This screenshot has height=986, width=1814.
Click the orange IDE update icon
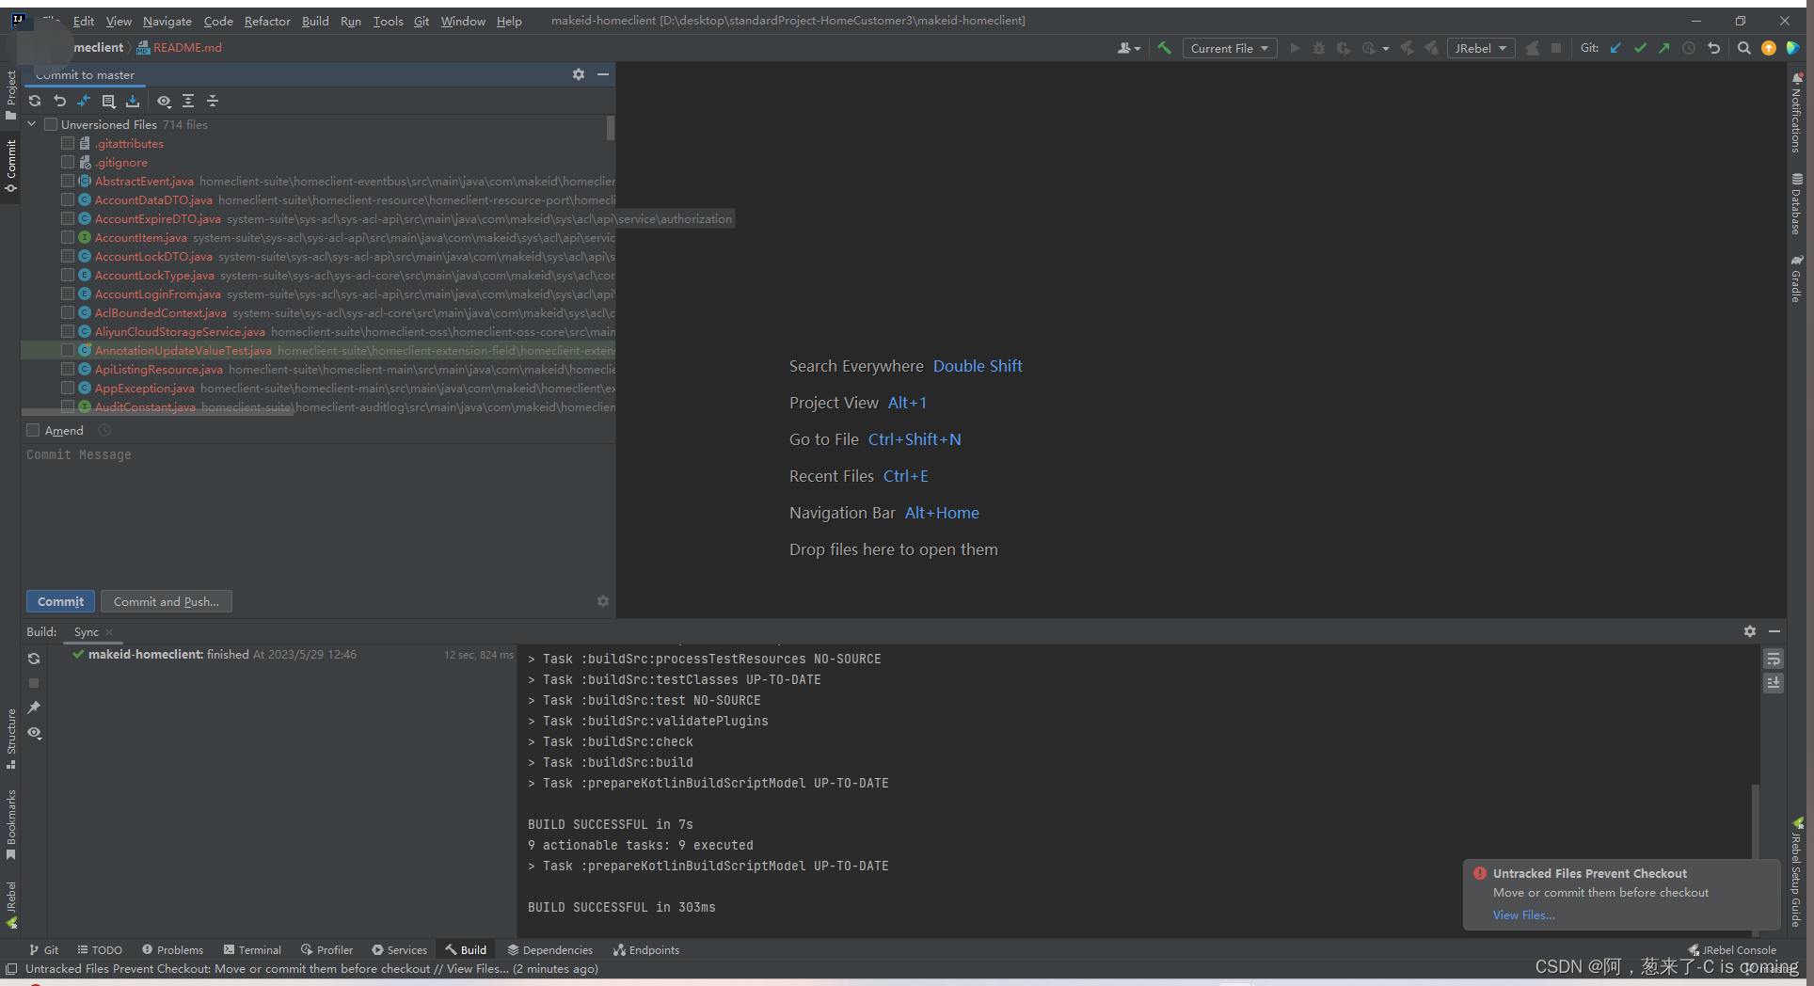point(1769,48)
